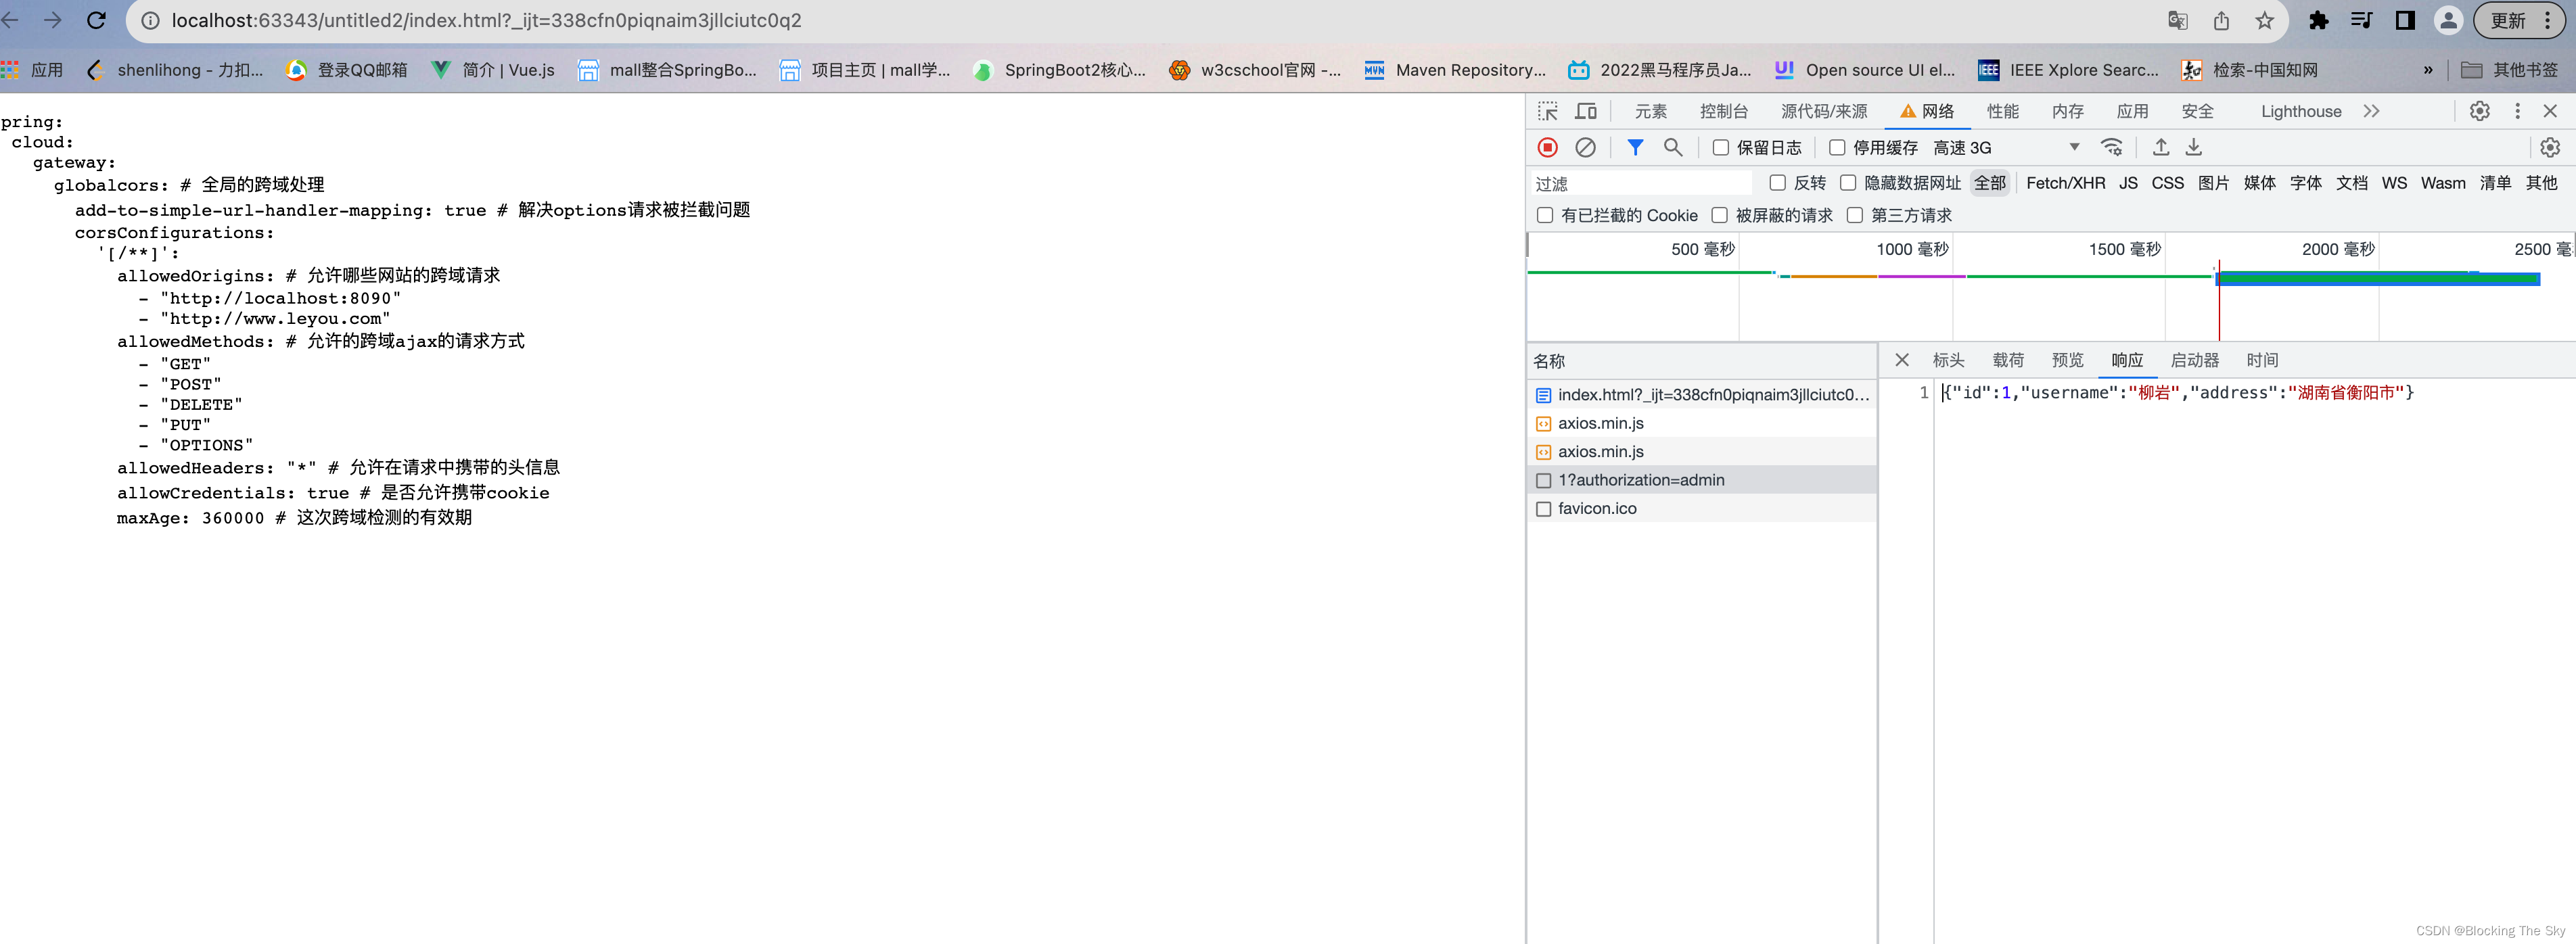Filter requests by 图片 type
The height and width of the screenshot is (944, 2576).
click(2213, 183)
